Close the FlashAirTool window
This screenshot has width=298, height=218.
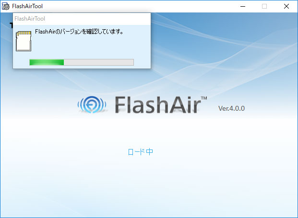point(286,6)
